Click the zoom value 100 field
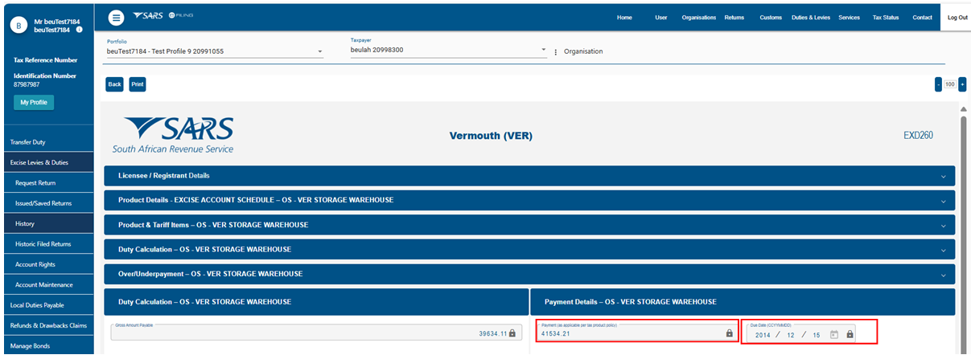Image resolution: width=971 pixels, height=359 pixels. [x=950, y=84]
